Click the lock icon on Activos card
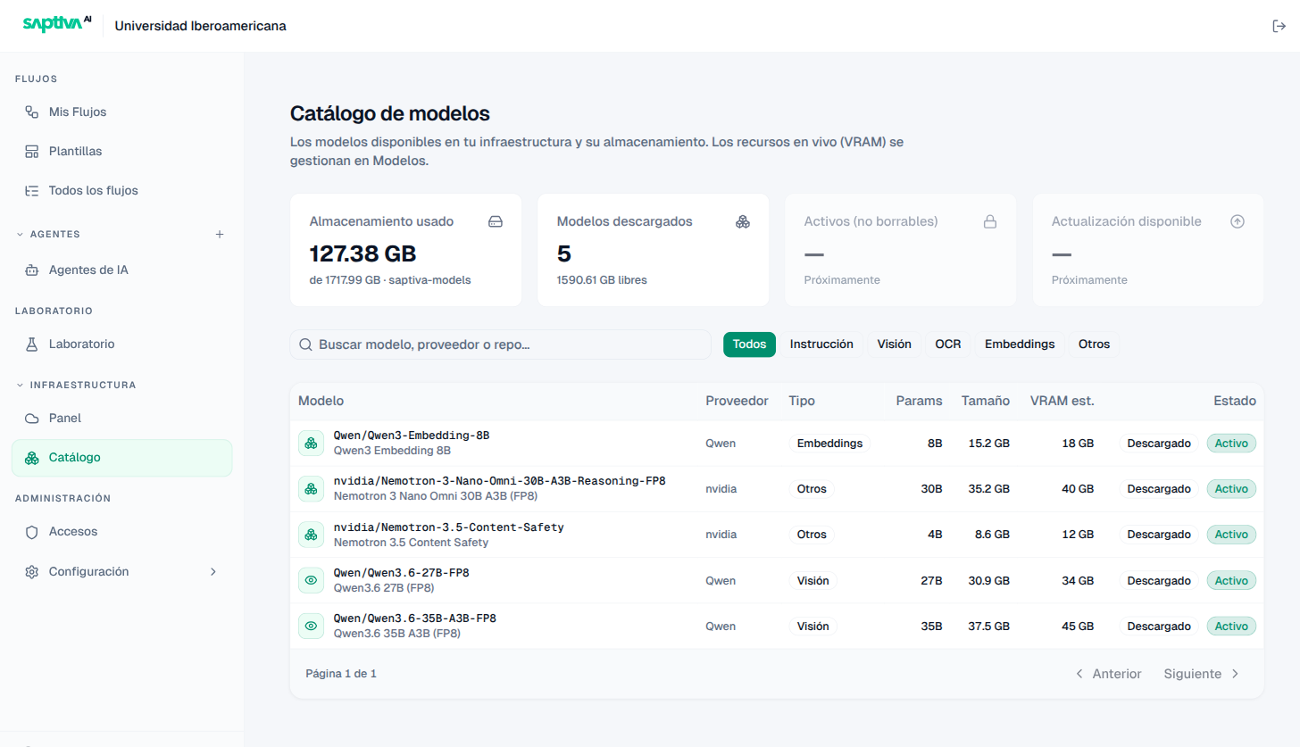The height and width of the screenshot is (747, 1300). [x=990, y=221]
